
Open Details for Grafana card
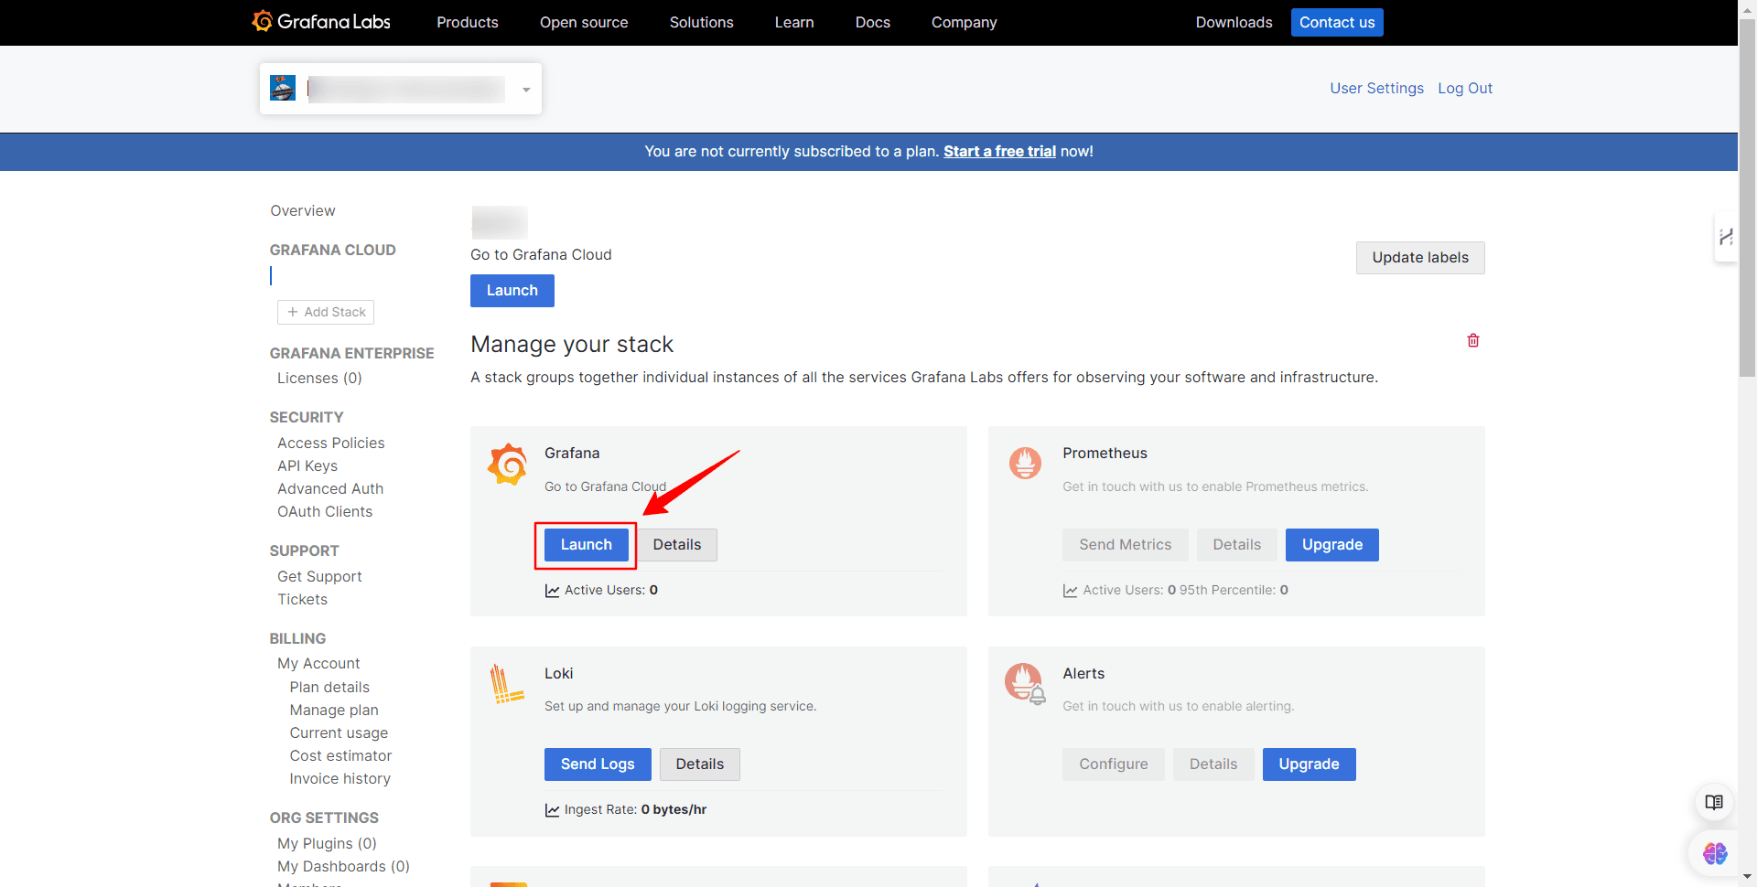click(x=677, y=545)
